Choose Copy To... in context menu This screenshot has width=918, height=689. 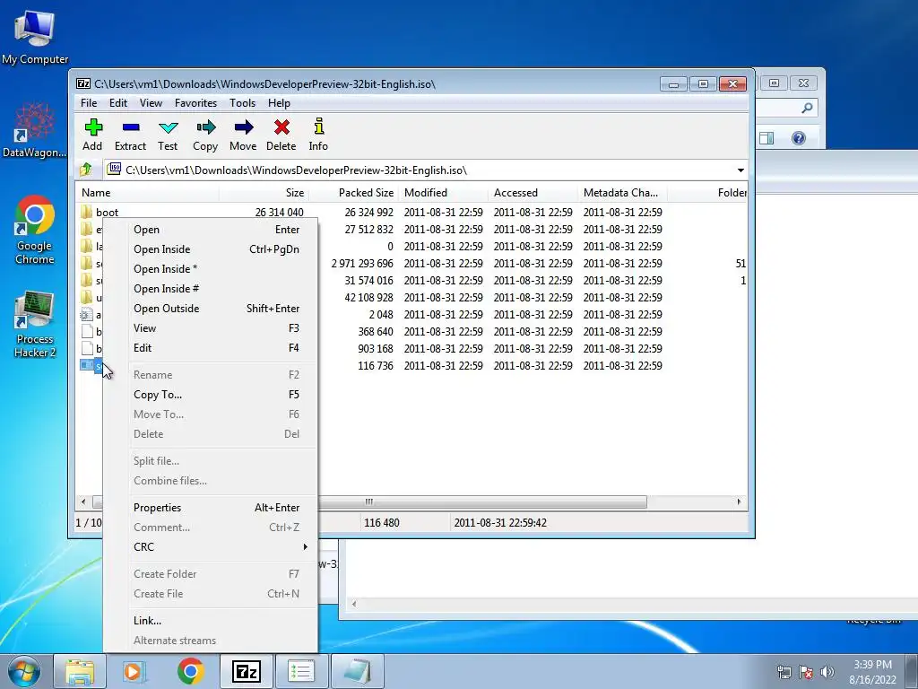pyautogui.click(x=210, y=395)
